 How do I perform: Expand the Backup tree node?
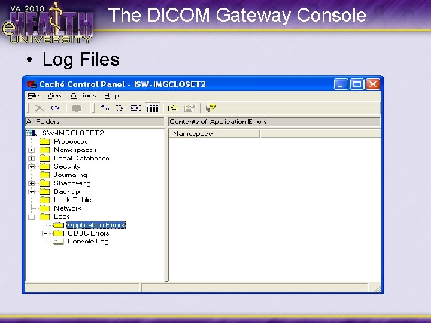pyautogui.click(x=32, y=192)
